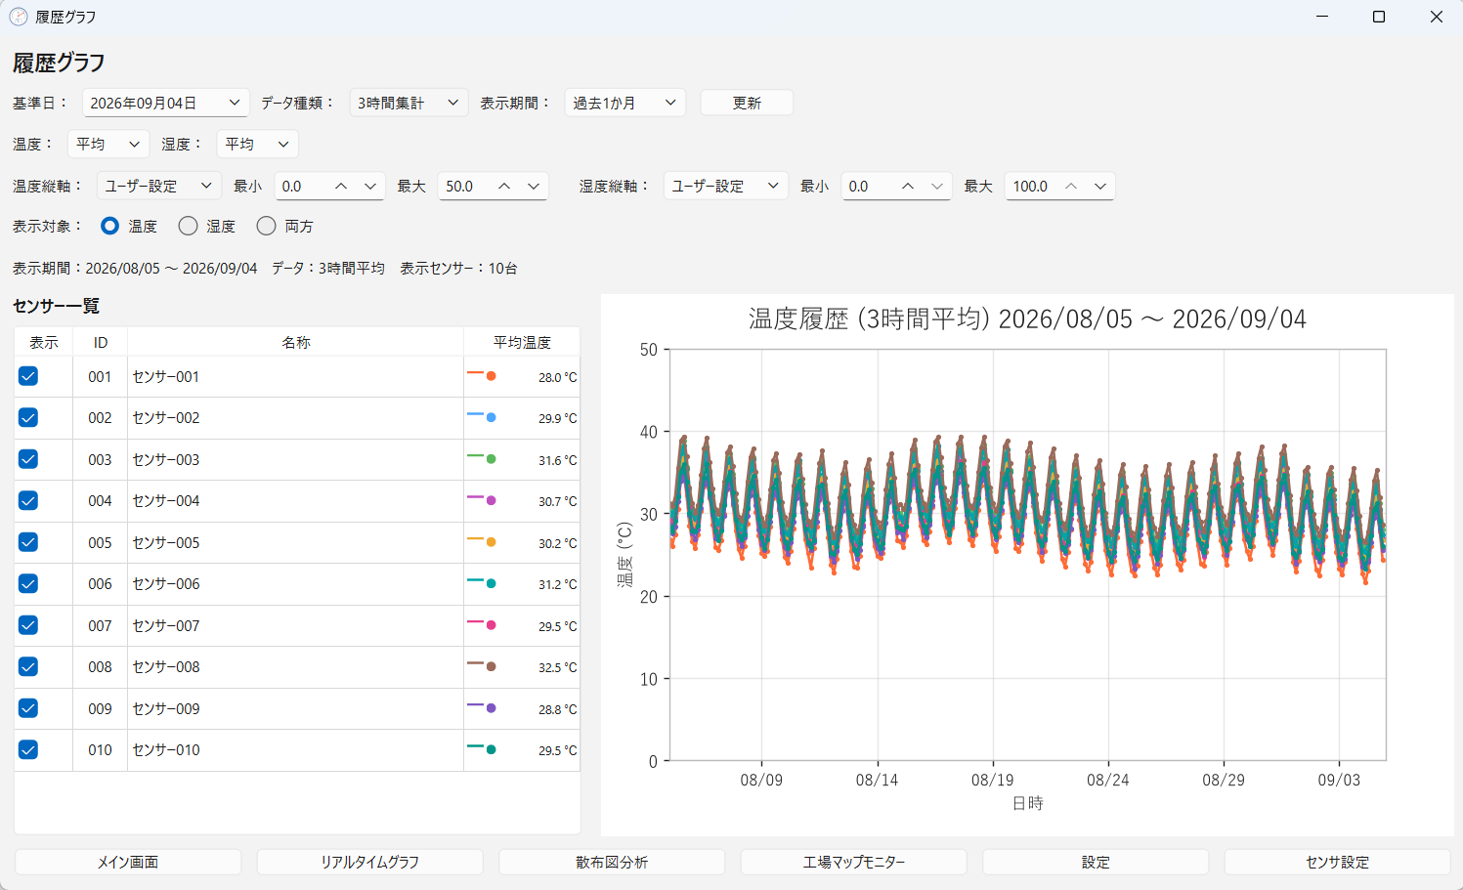Click the 履歴グラフ app icon in title bar
Viewport: 1463px width, 890px height.
19,17
